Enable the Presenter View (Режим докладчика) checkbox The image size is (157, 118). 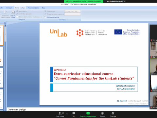[x=45, y=17]
